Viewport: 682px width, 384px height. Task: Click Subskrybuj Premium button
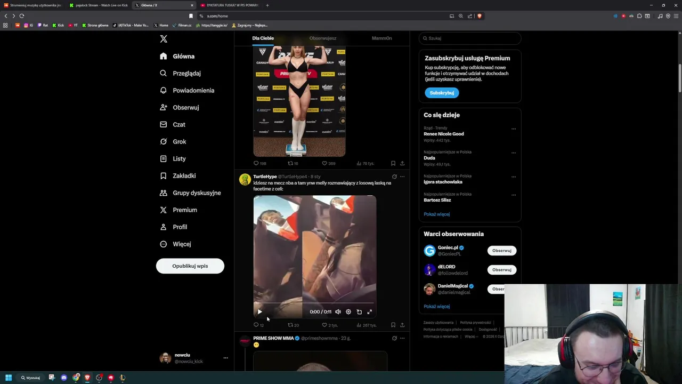click(x=442, y=93)
